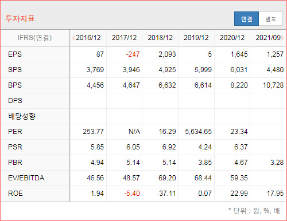Click PER value 5,634.65

click(x=199, y=132)
